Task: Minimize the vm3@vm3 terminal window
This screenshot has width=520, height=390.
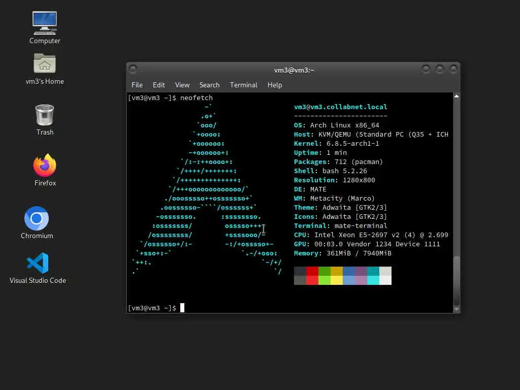Action: [426, 69]
